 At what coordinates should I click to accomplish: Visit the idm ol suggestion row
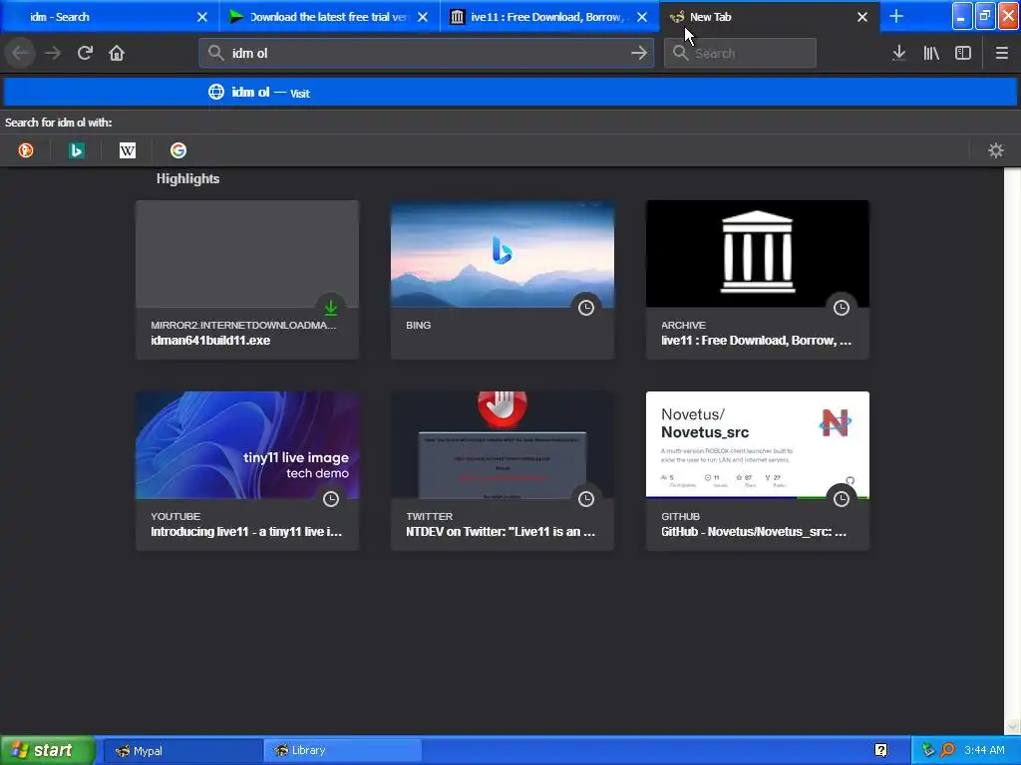[510, 92]
